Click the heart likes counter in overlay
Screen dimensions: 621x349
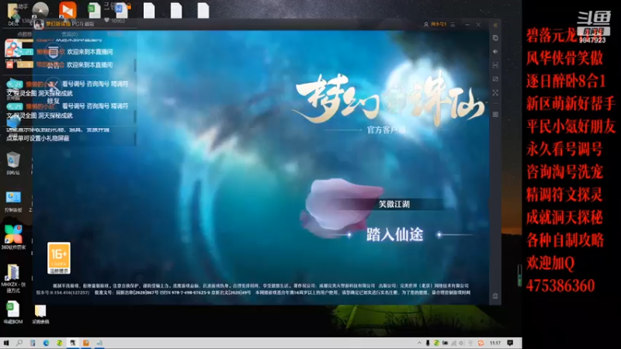point(115,20)
